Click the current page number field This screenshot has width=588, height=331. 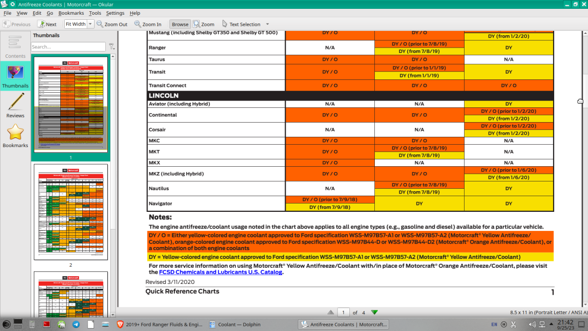tap(343, 312)
